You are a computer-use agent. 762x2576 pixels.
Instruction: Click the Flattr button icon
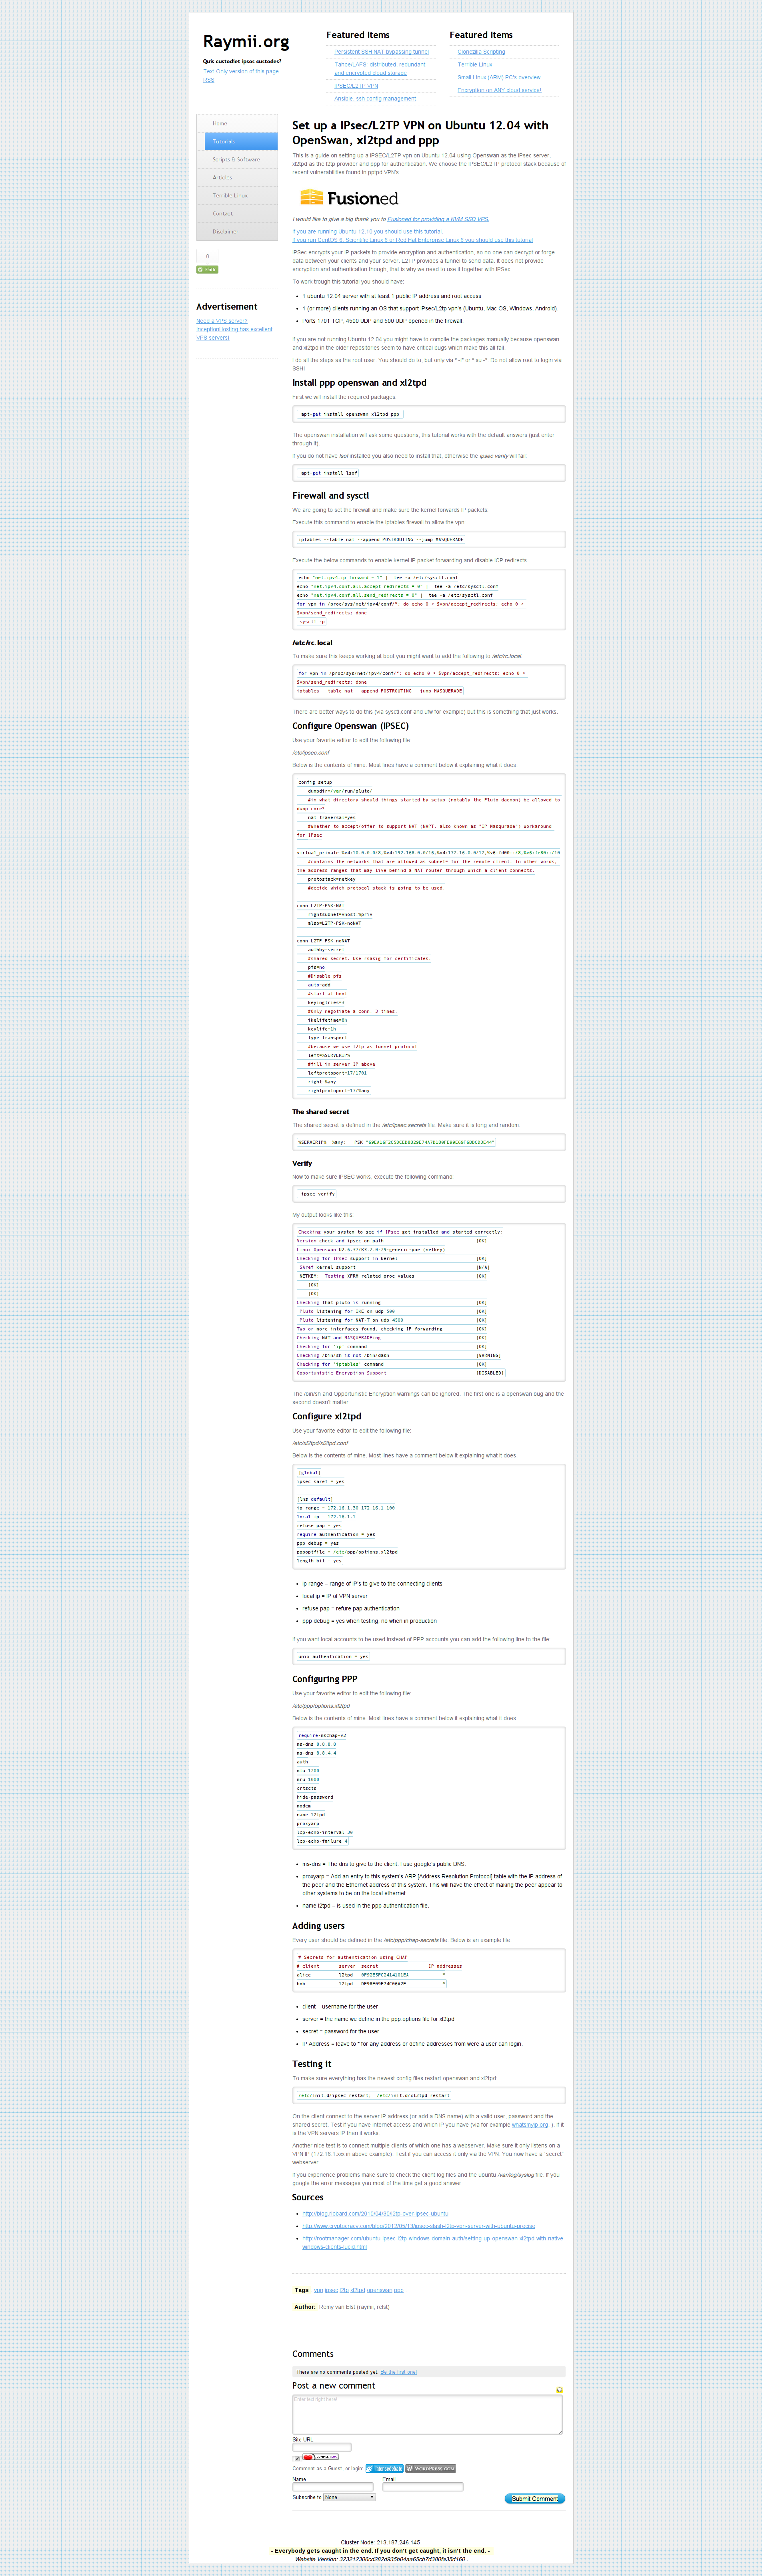click(x=208, y=269)
